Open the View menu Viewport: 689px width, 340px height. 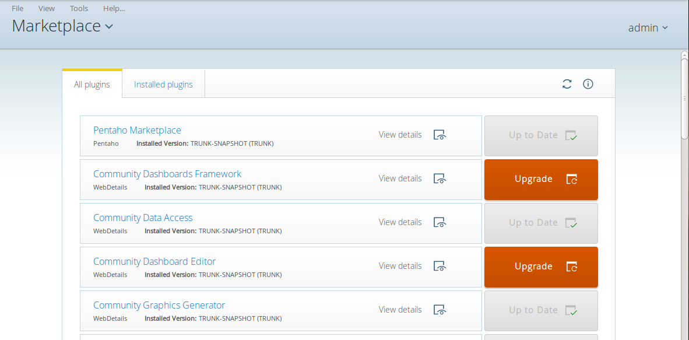[47, 8]
